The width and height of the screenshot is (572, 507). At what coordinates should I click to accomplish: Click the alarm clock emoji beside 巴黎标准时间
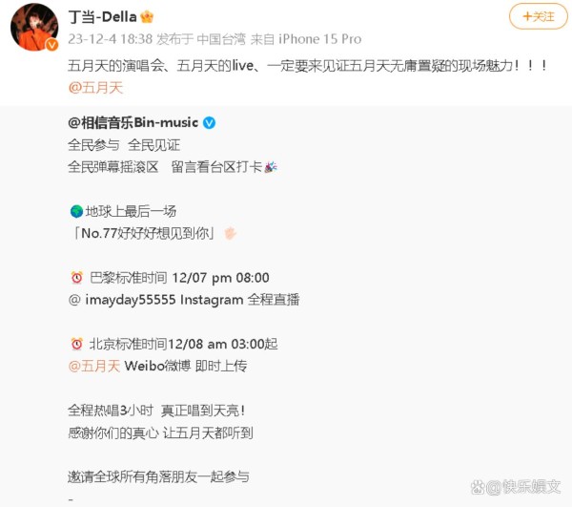(x=76, y=278)
